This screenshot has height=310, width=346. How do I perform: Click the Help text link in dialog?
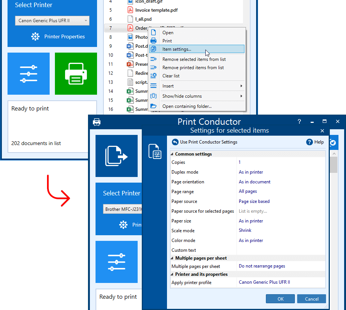click(x=319, y=142)
